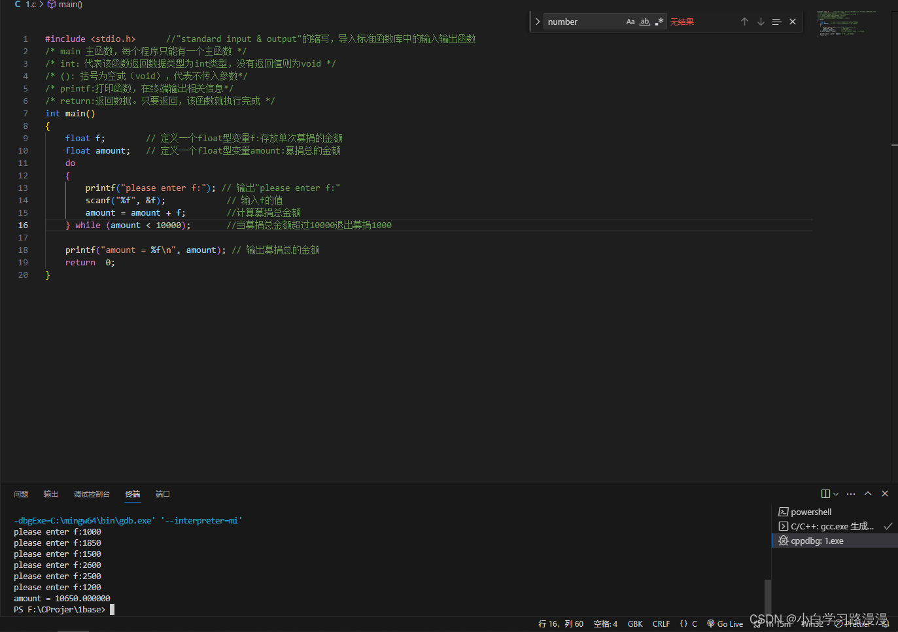898x632 pixels.
Task: Click line number 16 in gutter
Action: pyautogui.click(x=23, y=225)
